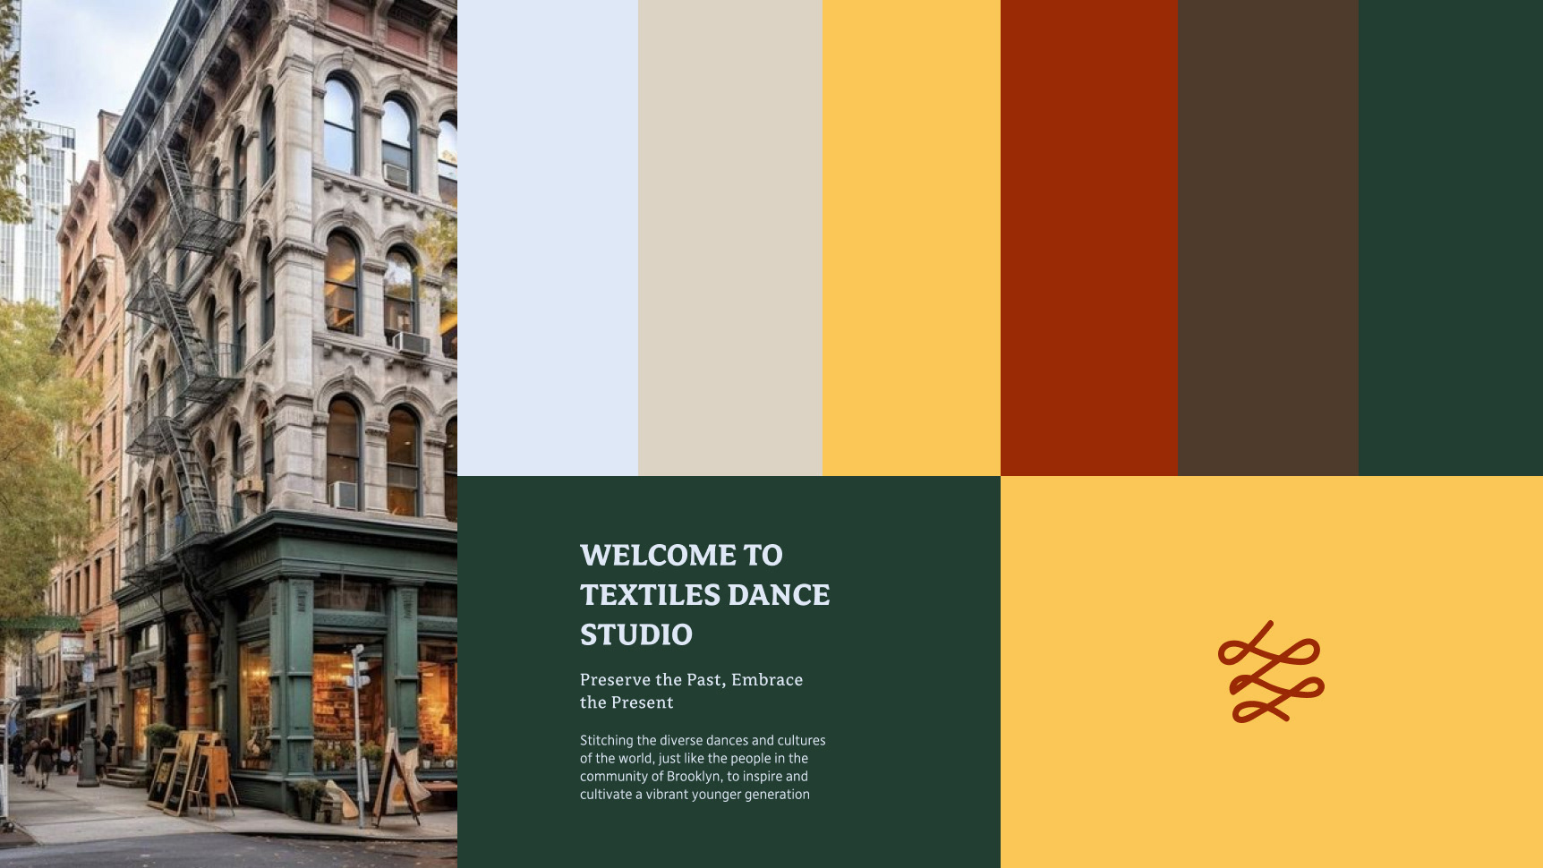Click the Brooklyn building street photo
This screenshot has height=868, width=1543.
click(228, 434)
